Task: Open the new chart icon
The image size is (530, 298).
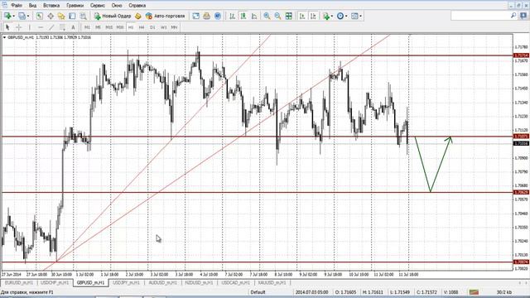Action: [7, 16]
